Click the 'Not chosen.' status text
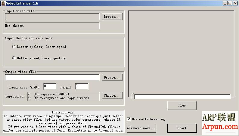This screenshot has width=239, height=136. (14, 26)
